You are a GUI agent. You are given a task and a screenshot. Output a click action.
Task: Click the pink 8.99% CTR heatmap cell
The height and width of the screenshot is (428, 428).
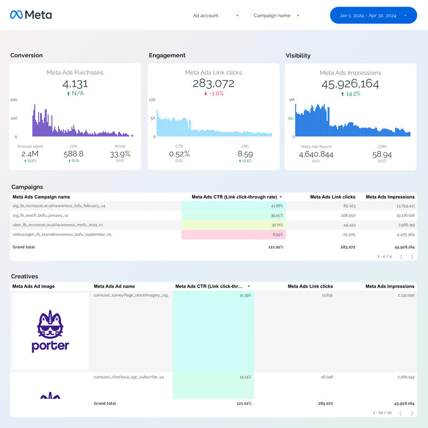point(233,234)
